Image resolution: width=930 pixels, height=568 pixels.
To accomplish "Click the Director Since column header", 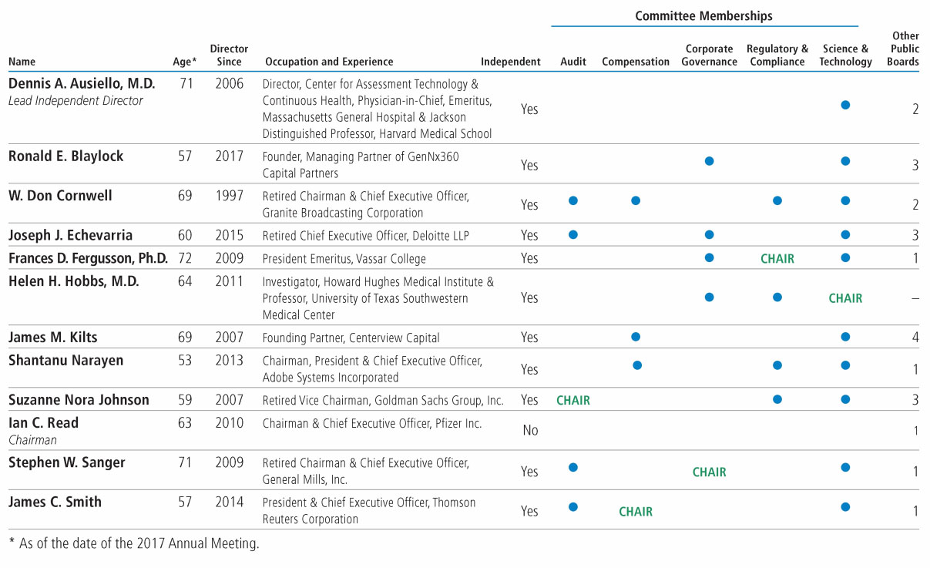I will pos(229,55).
